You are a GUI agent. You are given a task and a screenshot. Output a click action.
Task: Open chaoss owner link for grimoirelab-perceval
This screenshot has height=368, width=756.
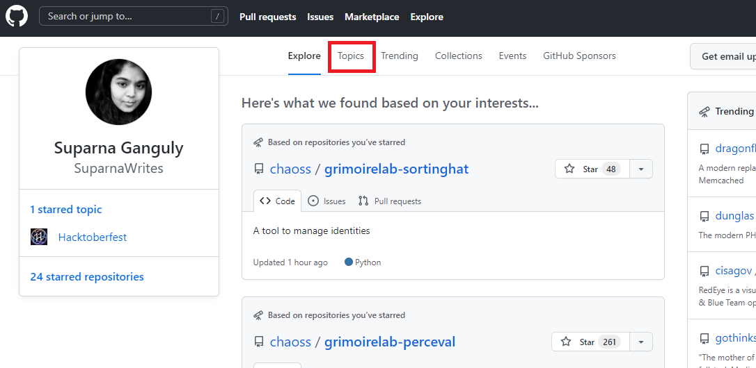pos(290,342)
